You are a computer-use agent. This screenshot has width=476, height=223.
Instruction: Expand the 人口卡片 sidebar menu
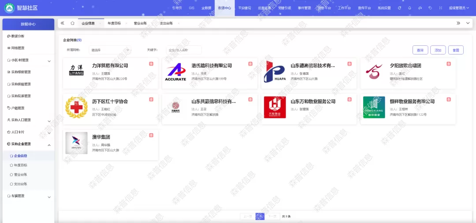[28, 132]
